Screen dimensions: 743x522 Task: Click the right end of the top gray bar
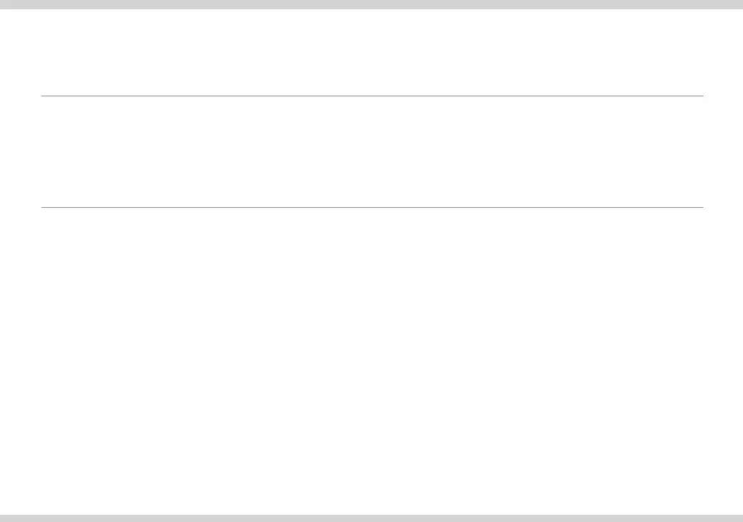[x=739, y=4]
